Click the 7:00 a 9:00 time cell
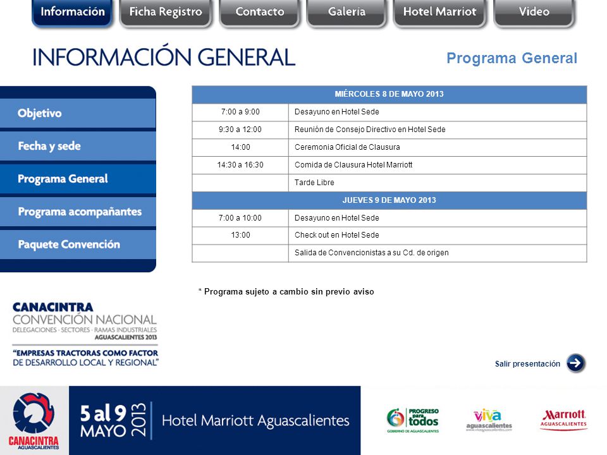 click(x=240, y=112)
